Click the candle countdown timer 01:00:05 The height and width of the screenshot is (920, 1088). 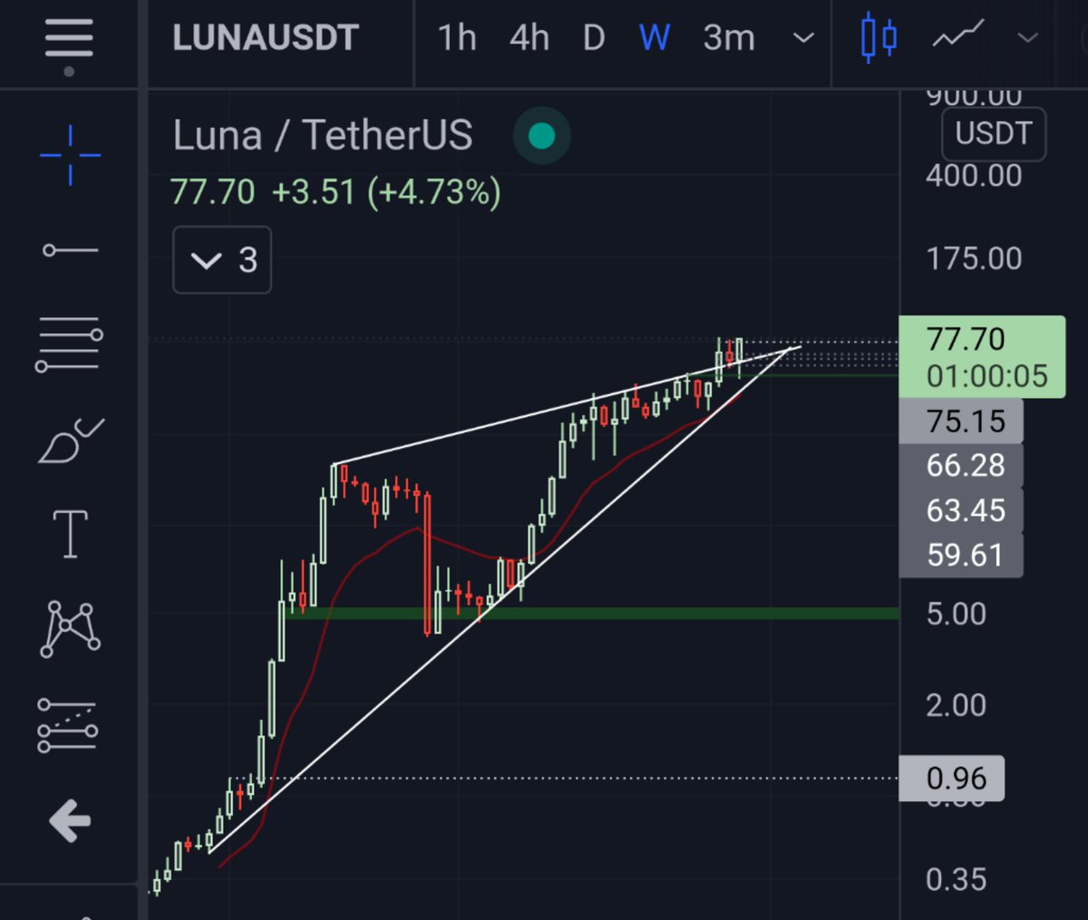coord(987,375)
